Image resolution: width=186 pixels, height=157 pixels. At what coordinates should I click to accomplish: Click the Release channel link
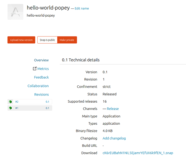[113, 109]
